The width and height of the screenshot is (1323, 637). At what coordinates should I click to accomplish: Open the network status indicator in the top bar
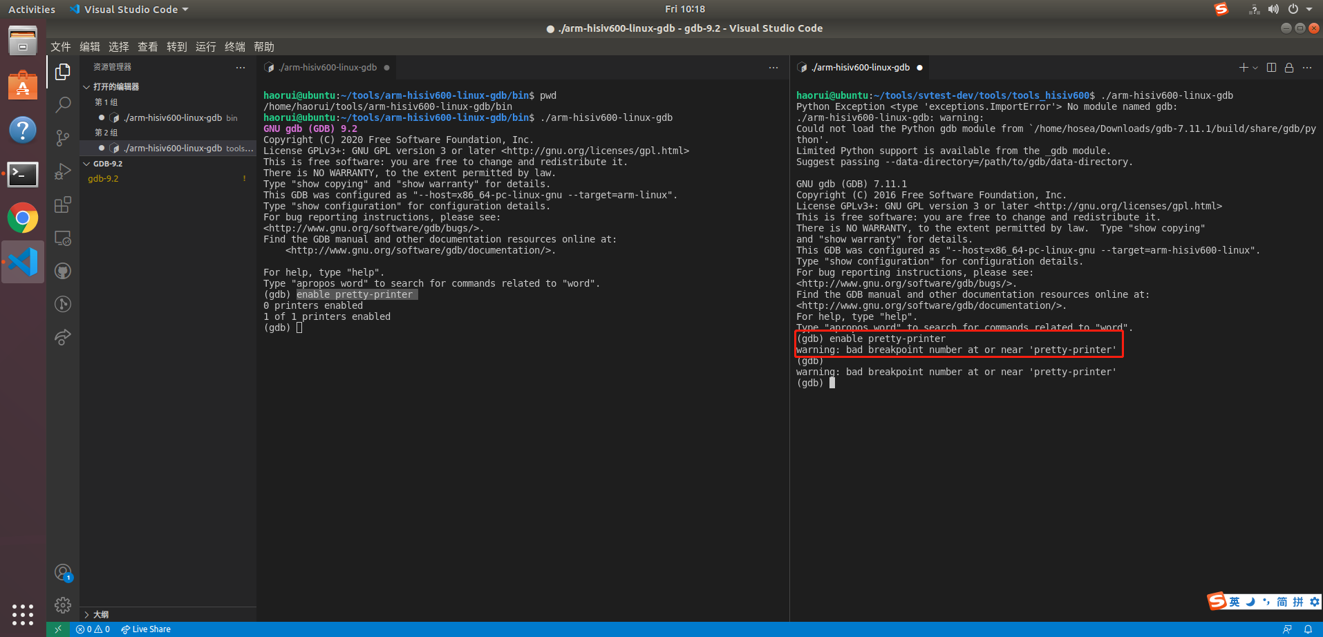click(x=1254, y=9)
